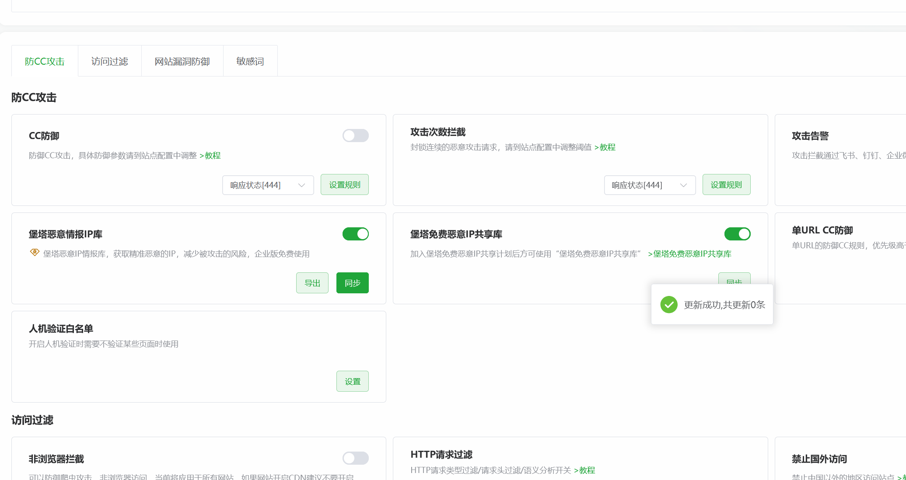Click the 人机验证白名单 card title
The image size is (906, 480).
[61, 329]
